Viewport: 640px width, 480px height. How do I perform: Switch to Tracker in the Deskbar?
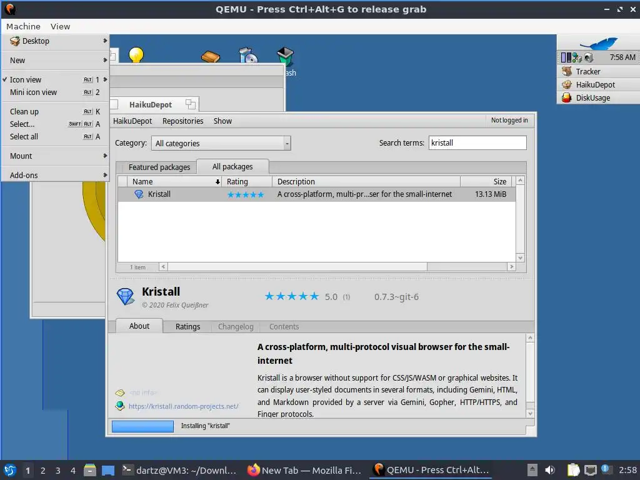point(598,71)
